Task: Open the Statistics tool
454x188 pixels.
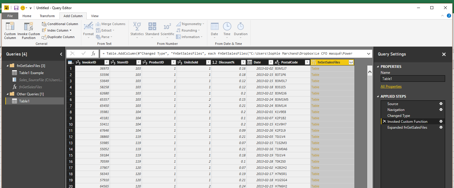Action: tap(137, 27)
